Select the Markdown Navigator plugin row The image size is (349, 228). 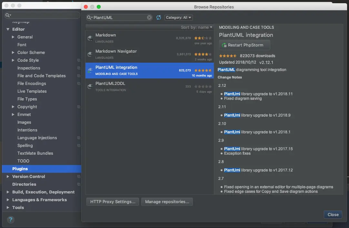pos(149,54)
